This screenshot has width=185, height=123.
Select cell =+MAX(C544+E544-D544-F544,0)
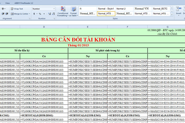pyautogui.click(x=166, y=61)
